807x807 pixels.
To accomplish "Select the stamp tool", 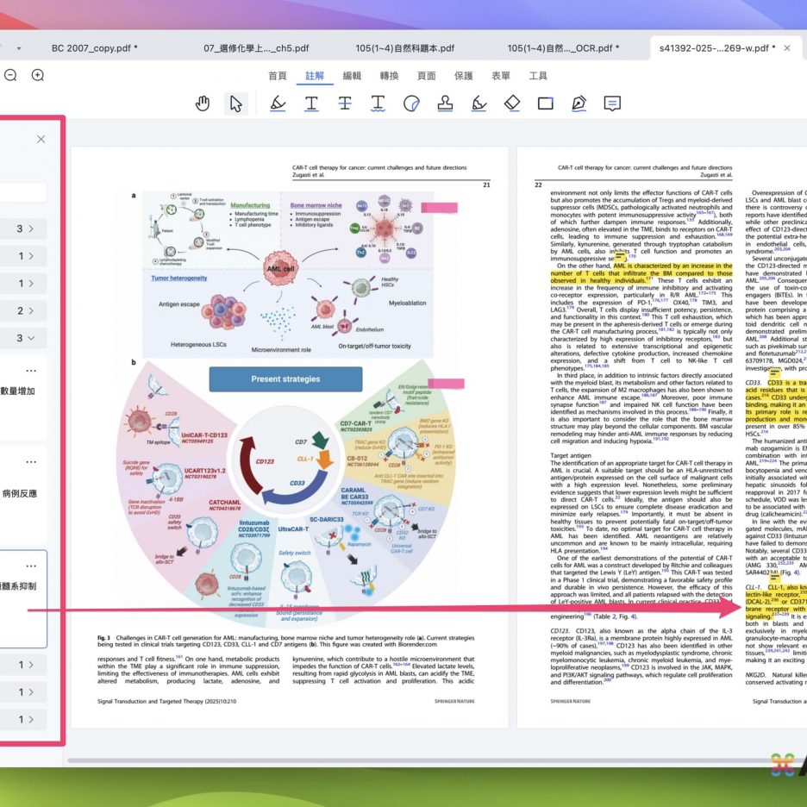I will tap(445, 104).
